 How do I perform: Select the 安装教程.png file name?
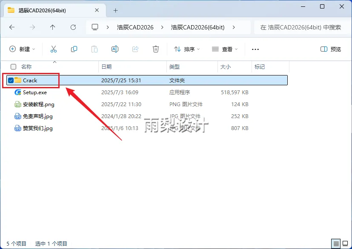click(x=39, y=104)
